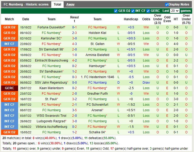
Task: Click FC Schweinfurt team name
Action: (97, 105)
